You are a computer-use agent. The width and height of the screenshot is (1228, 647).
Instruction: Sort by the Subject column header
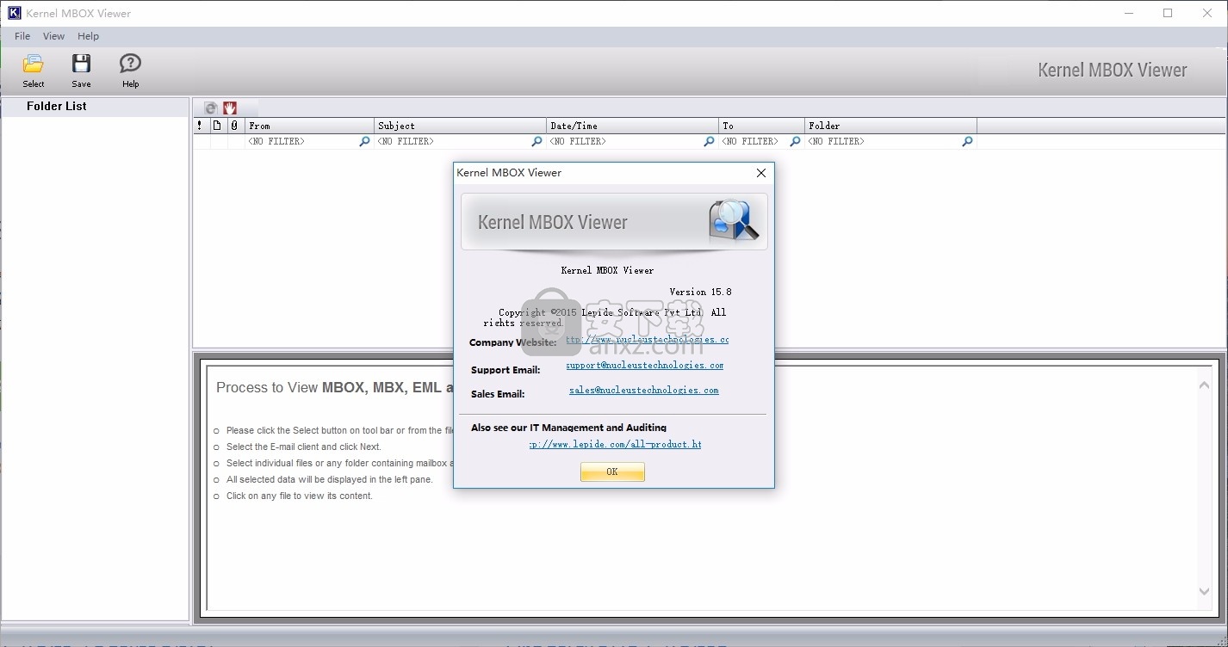point(460,126)
